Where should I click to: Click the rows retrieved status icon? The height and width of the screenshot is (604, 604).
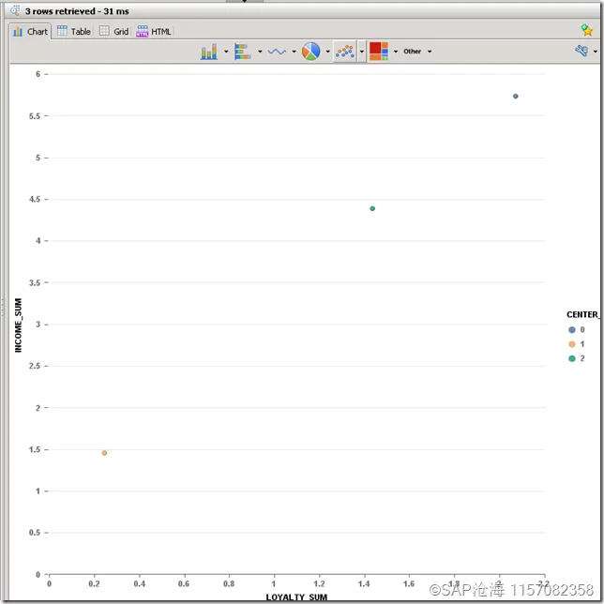pos(15,11)
